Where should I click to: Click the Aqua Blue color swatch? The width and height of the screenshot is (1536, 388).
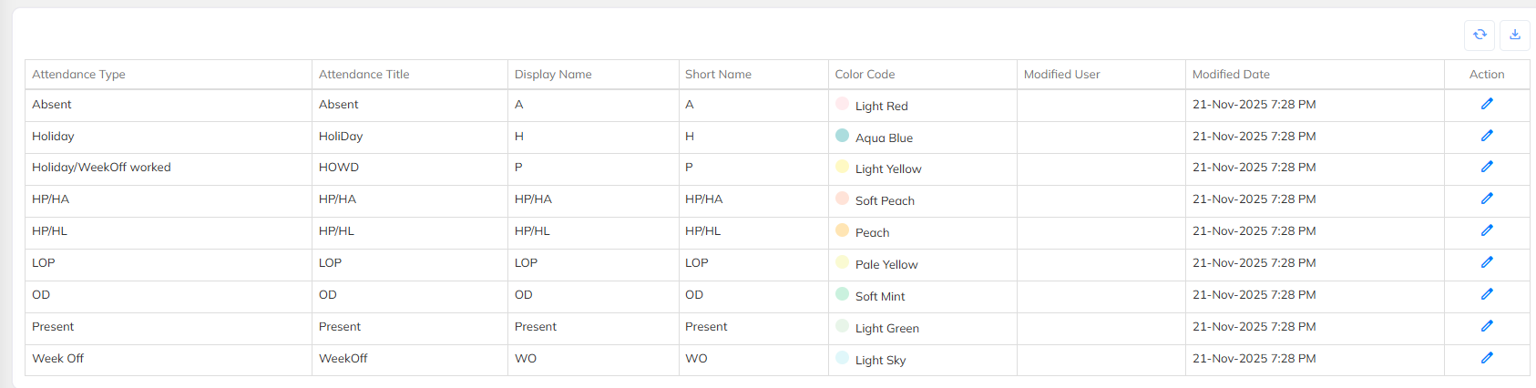(843, 136)
